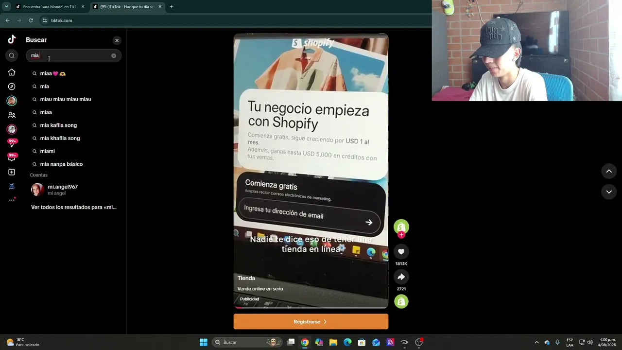Go back using the browser back arrow
Screen dimensions: 622x350
7,20
